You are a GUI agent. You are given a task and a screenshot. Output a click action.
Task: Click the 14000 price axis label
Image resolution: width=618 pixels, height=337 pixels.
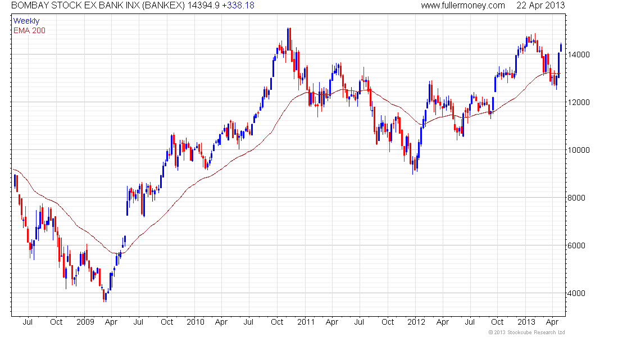579,55
